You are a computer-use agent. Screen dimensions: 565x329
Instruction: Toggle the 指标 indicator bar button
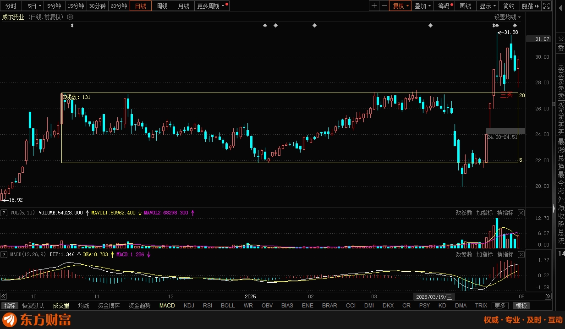[10, 306]
